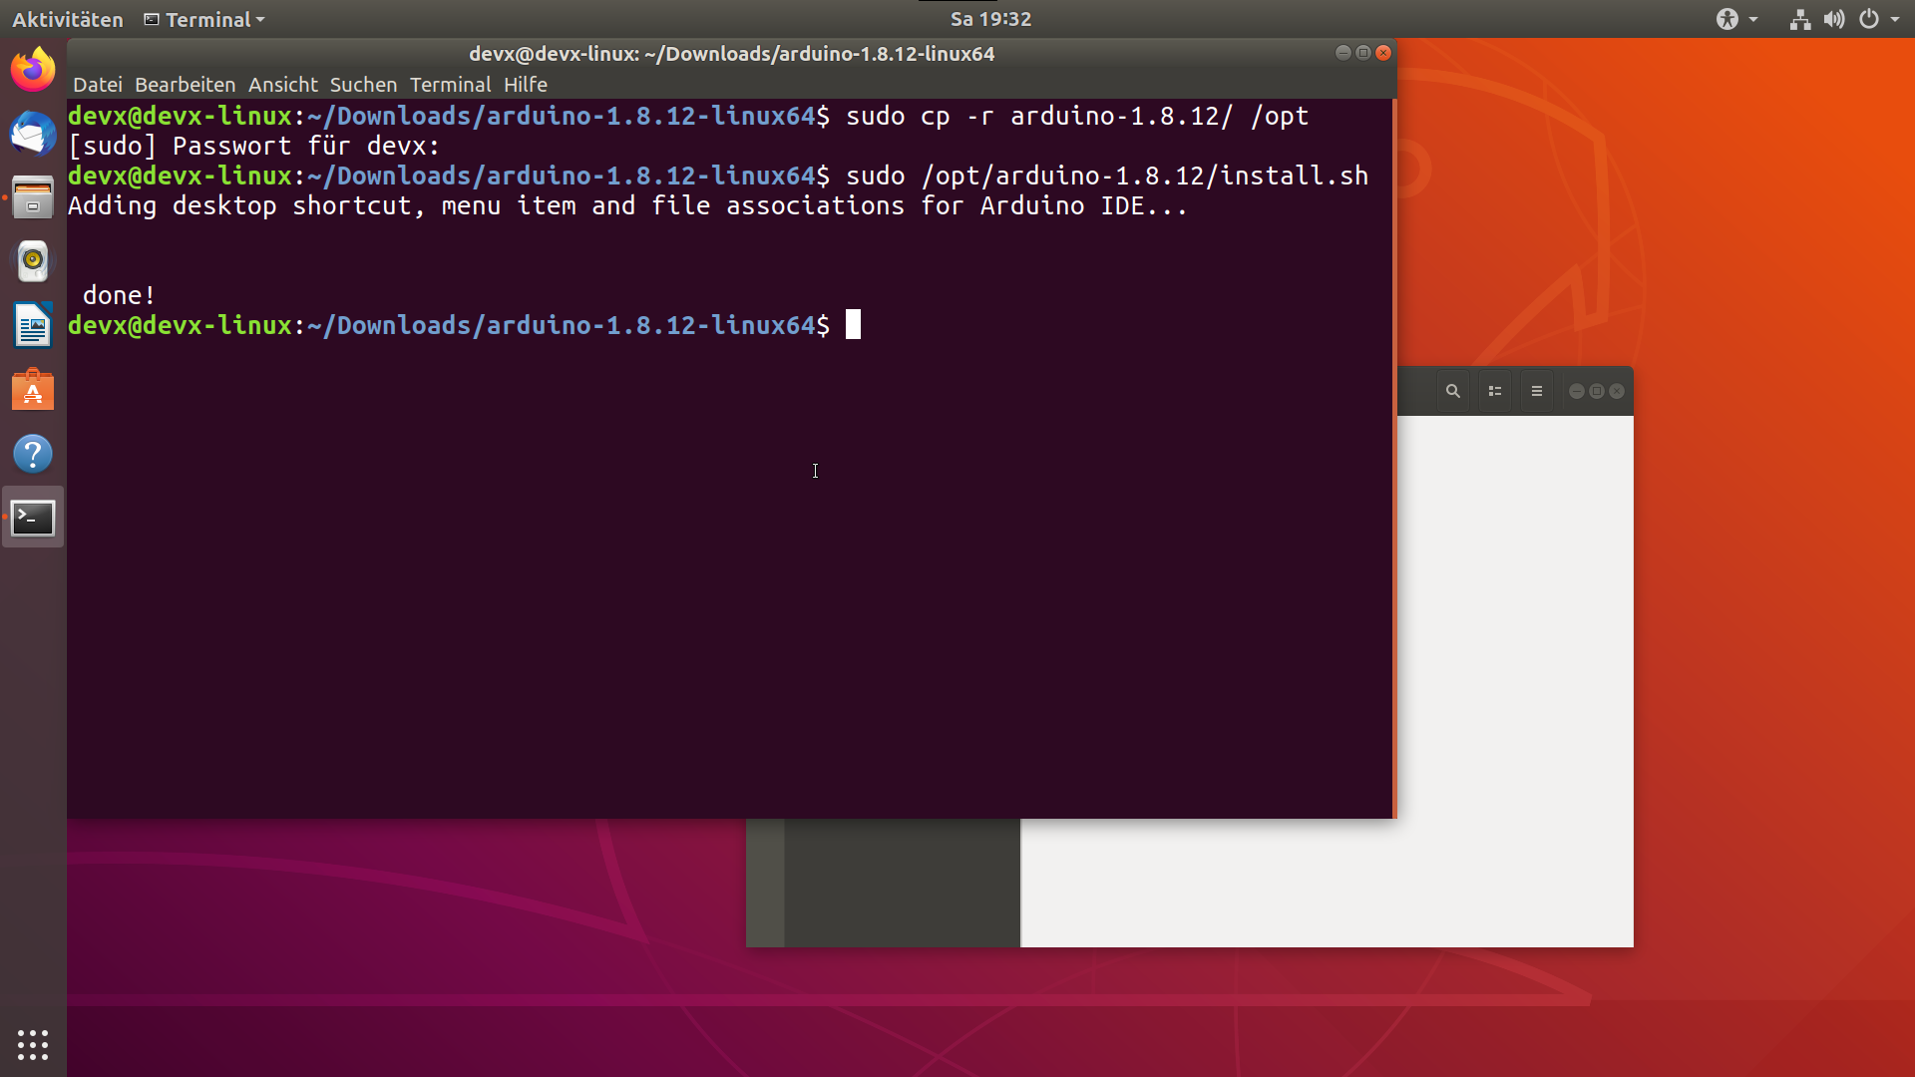Click the '[sudo] Passwort für devx:' line
This screenshot has width=1915, height=1077.
[254, 147]
